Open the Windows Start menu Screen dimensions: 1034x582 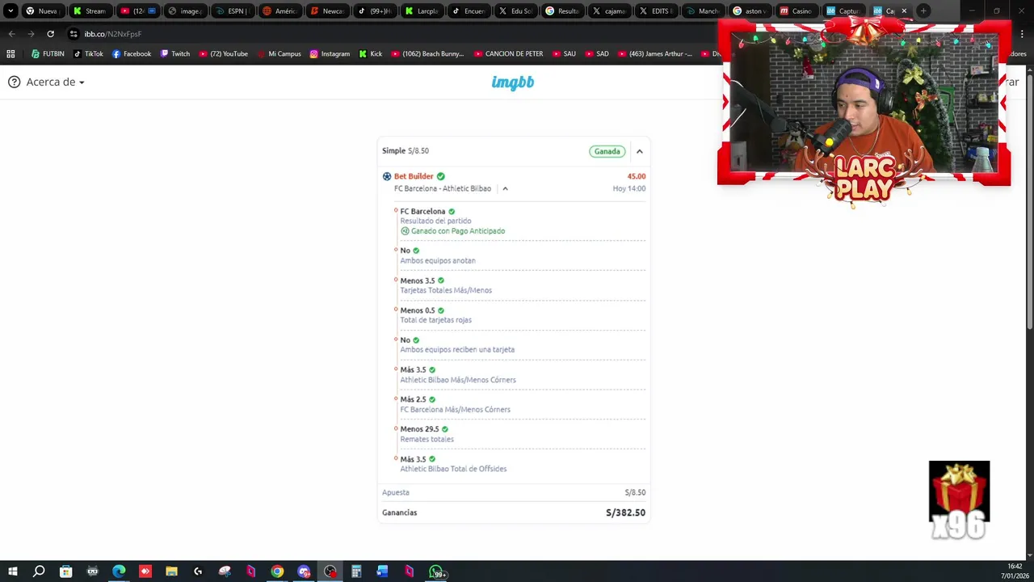coord(12,571)
